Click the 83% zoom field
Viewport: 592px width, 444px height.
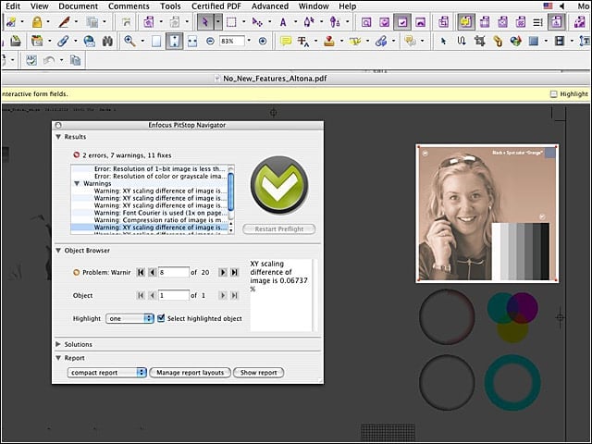232,41
